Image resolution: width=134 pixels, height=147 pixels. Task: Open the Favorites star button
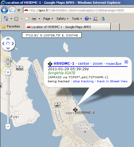click(11, 26)
